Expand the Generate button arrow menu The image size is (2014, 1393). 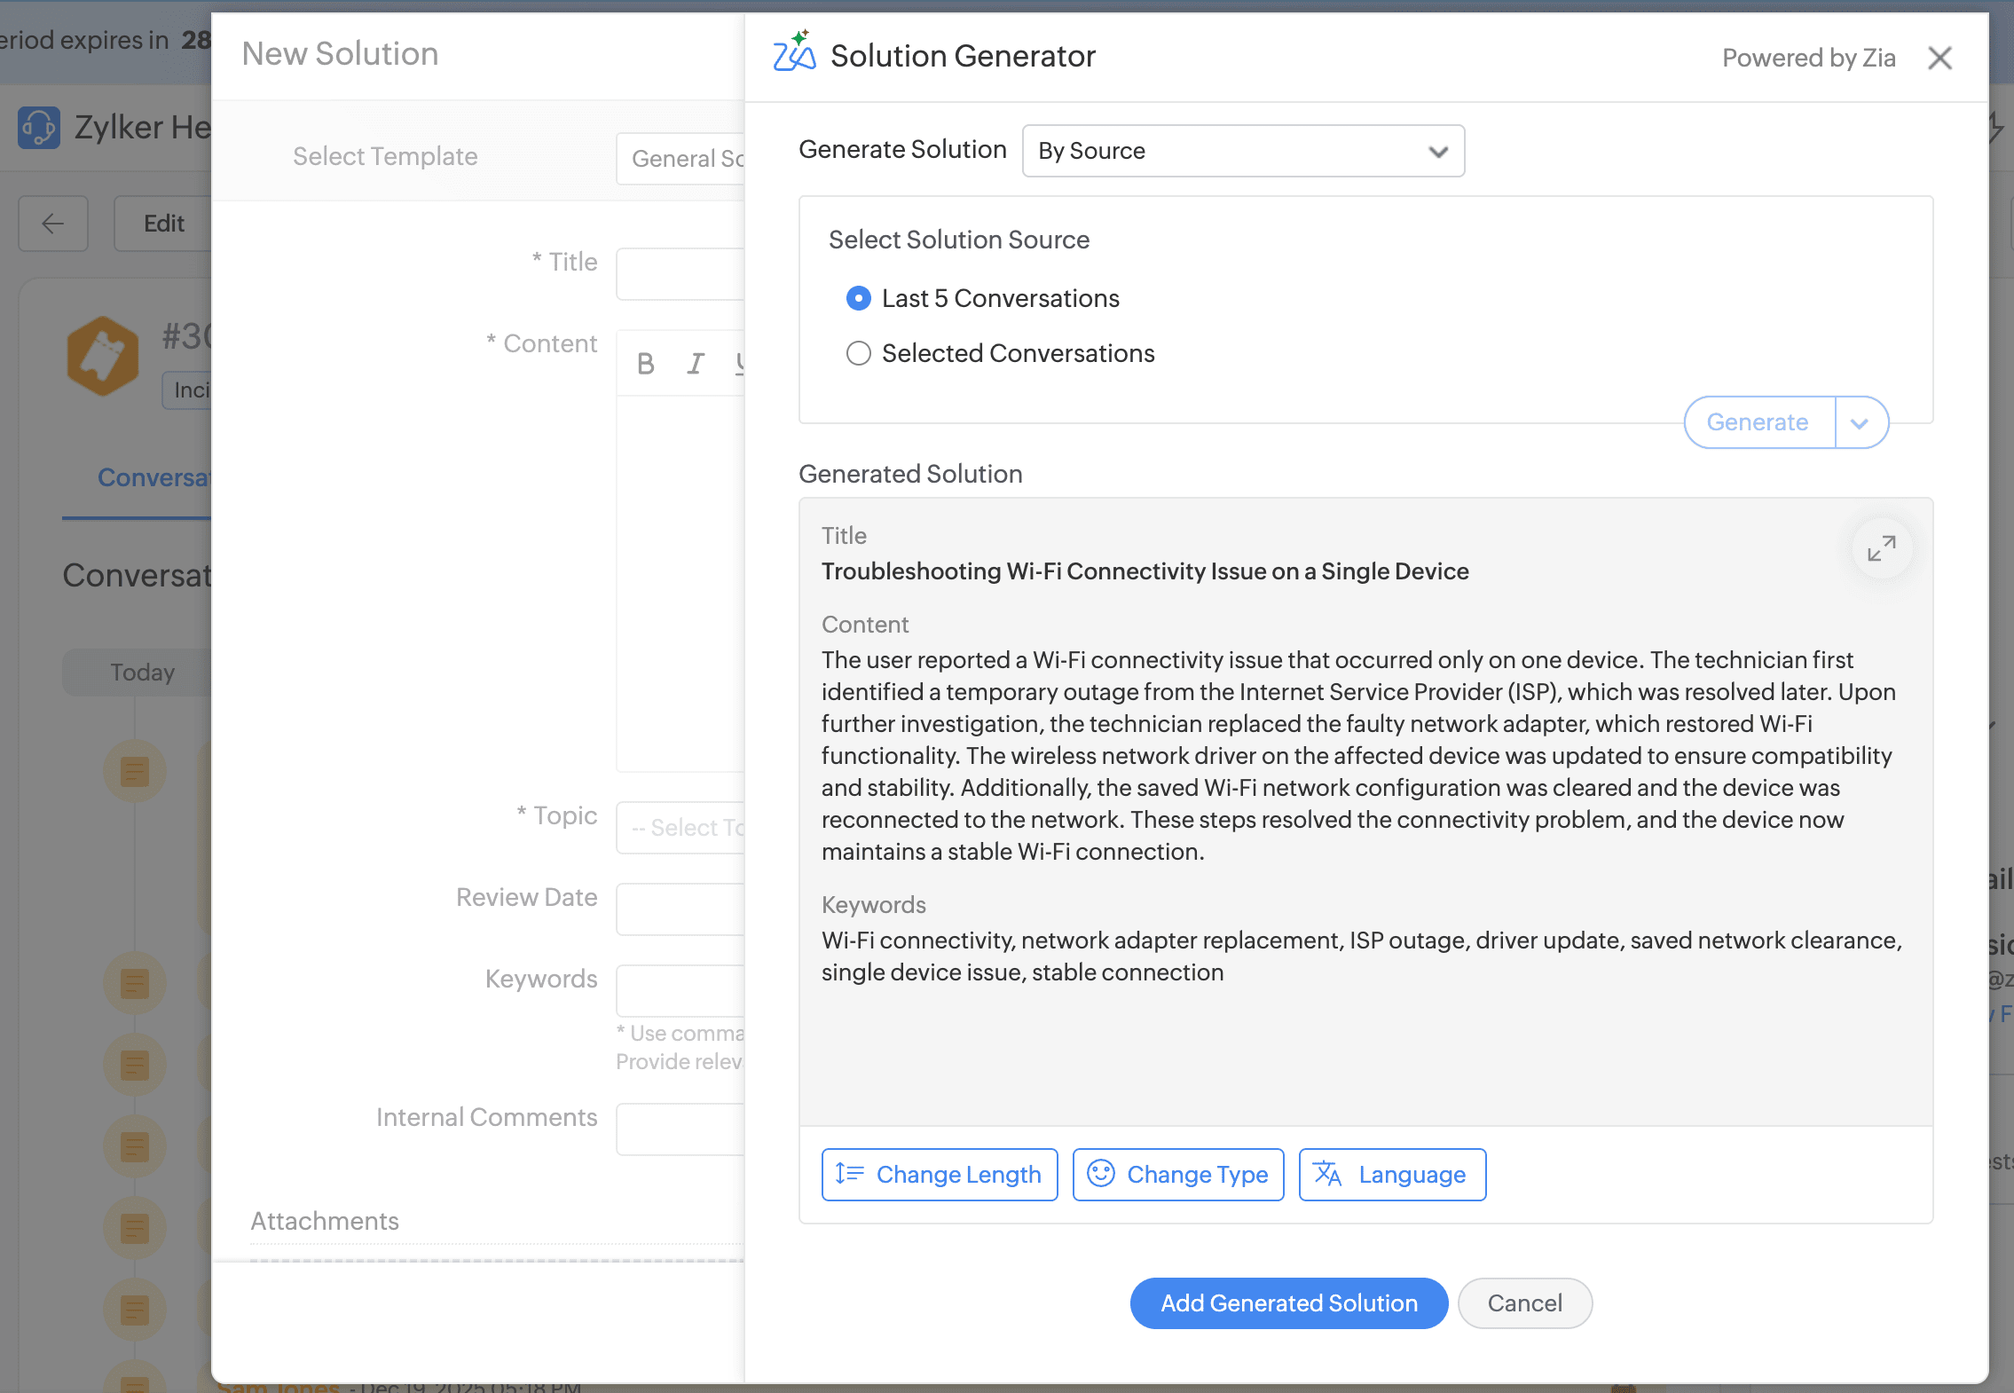pos(1860,423)
